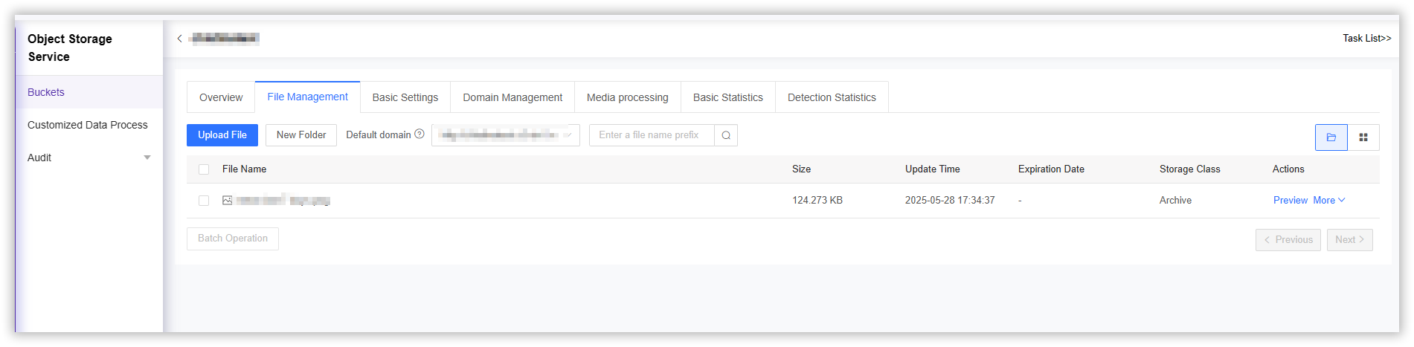The width and height of the screenshot is (1414, 347).
Task: Switch to the Basic Settings tab
Action: pos(405,97)
